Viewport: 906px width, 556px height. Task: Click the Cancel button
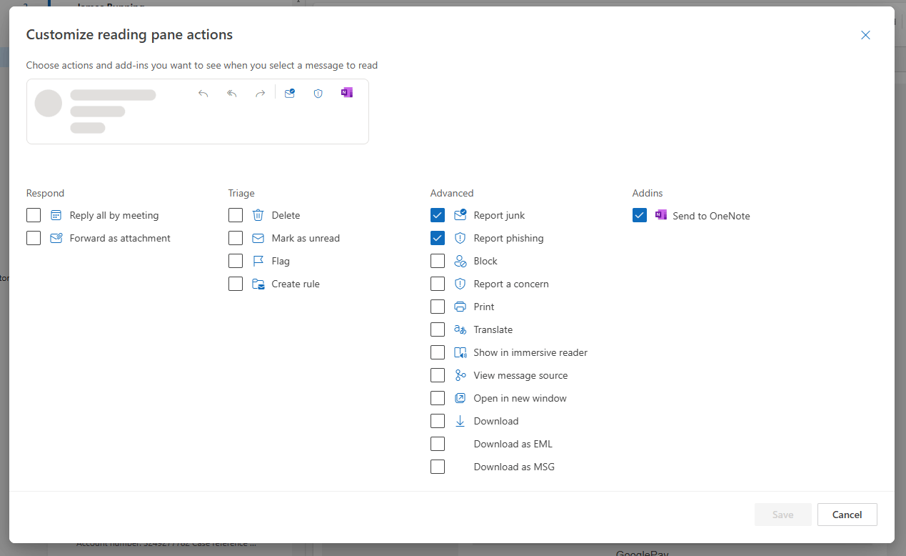coord(847,515)
